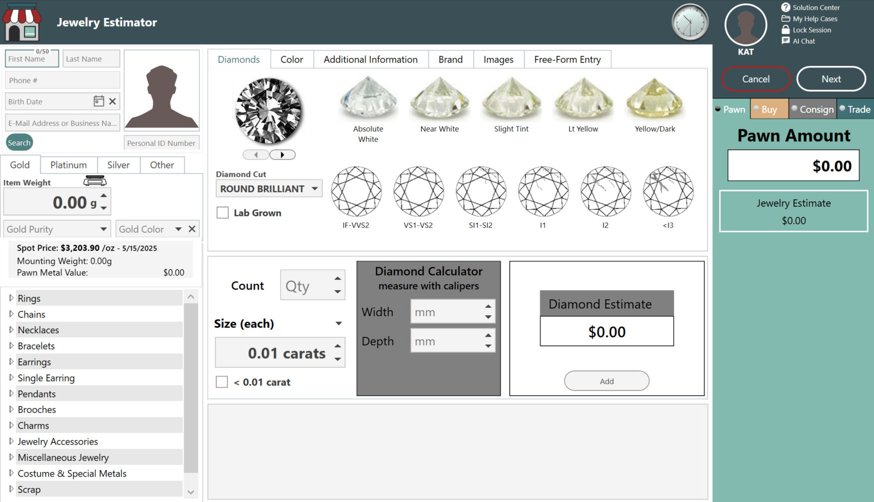Open My Help Cases folder icon

tap(786, 18)
